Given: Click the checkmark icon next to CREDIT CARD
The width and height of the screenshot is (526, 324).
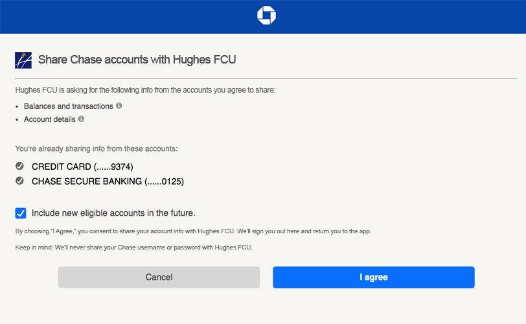Looking at the screenshot, I should [20, 166].
